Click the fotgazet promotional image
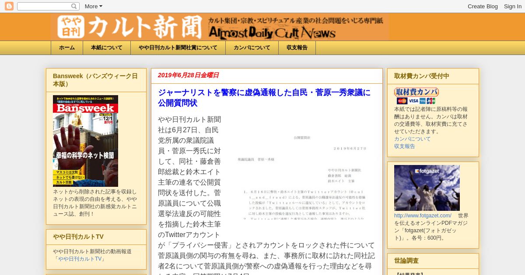Viewport: 525px width, 275px height. click(427, 188)
